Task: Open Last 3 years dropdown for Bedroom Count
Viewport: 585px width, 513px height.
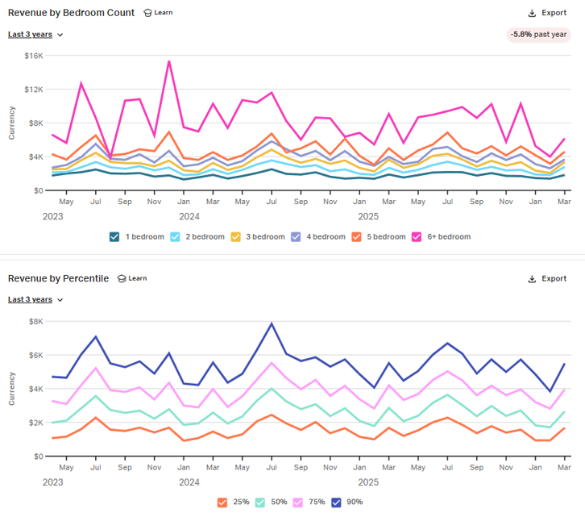Action: (35, 35)
